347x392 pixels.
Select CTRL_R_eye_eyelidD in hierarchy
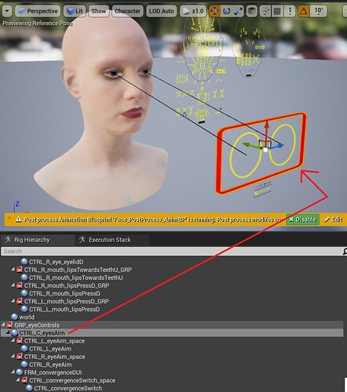pos(57,262)
